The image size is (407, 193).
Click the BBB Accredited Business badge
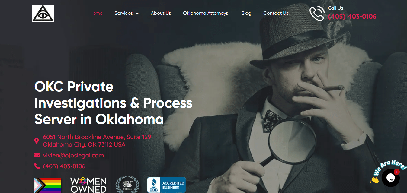pyautogui.click(x=166, y=185)
